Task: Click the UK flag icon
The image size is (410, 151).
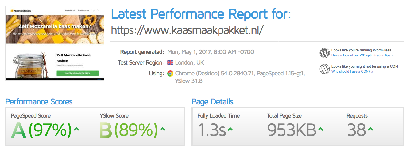Action: click(170, 62)
